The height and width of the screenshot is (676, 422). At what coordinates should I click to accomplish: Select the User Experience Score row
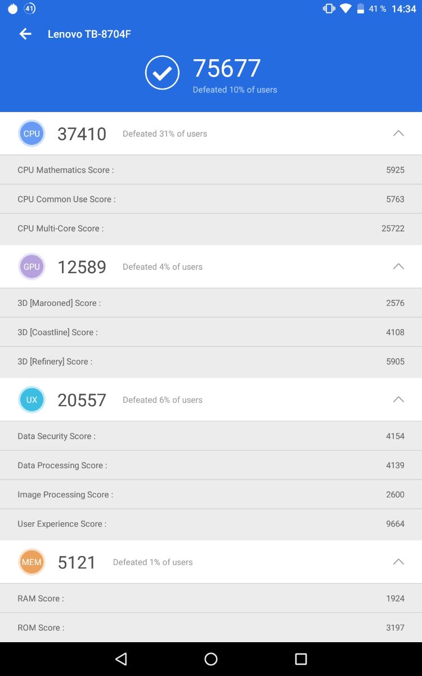[x=211, y=524]
